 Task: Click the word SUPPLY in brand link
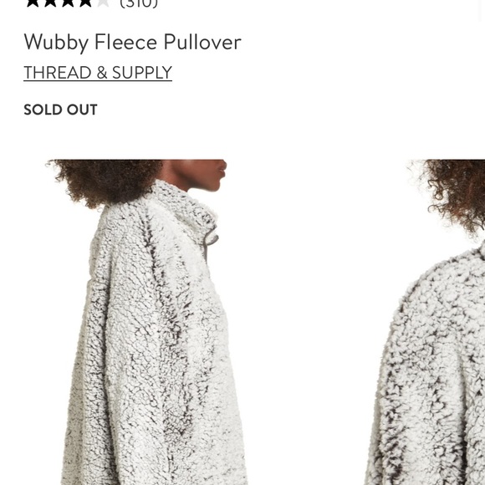point(142,73)
